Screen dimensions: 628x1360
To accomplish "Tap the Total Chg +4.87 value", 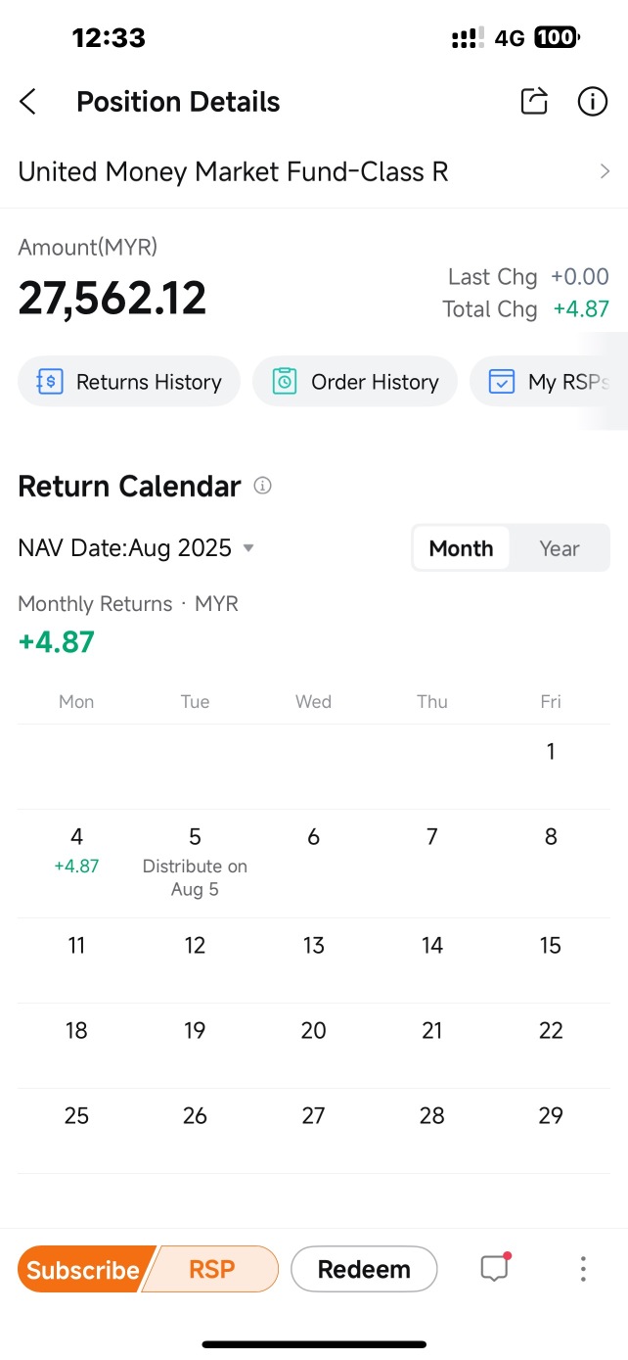I will pyautogui.click(x=581, y=309).
